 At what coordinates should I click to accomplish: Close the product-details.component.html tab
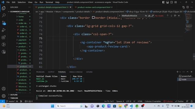point(70,7)
